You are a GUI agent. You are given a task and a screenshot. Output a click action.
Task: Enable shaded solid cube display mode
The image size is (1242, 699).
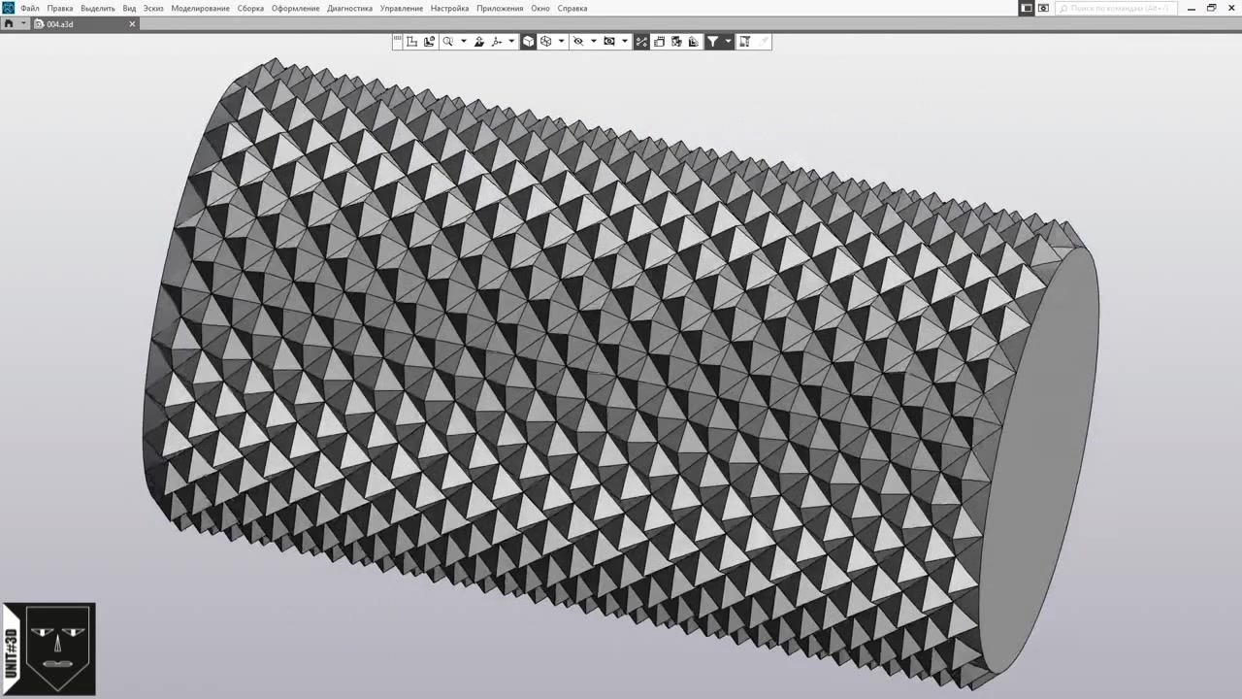[x=528, y=42]
